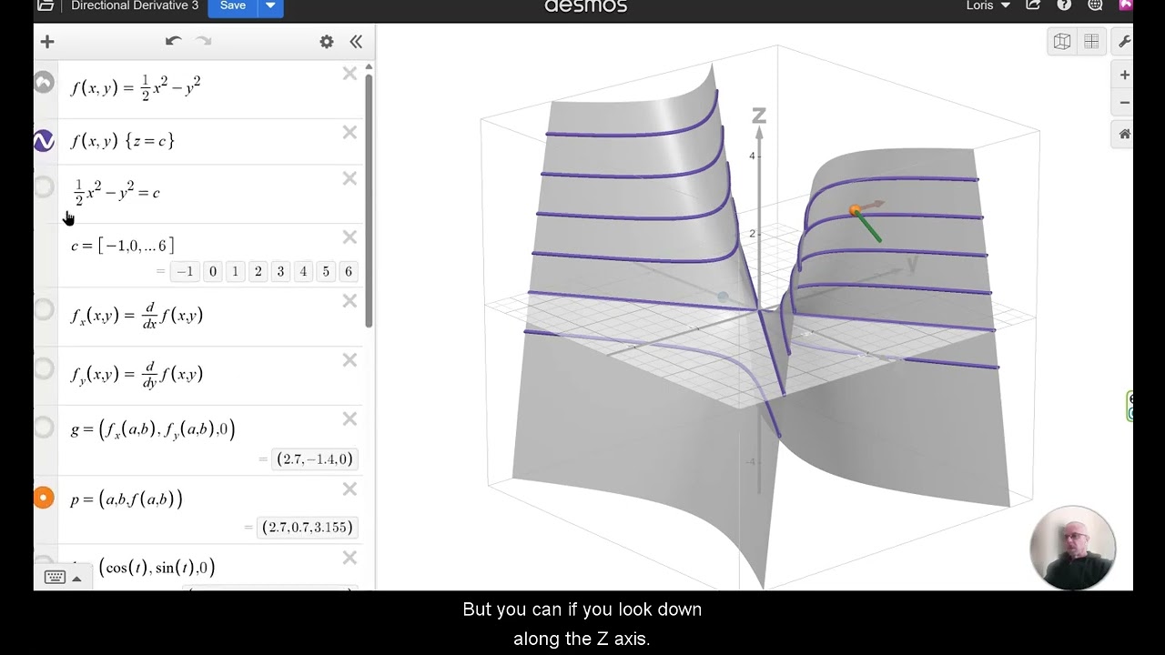Toggle visibility of gradient vector g
This screenshot has height=655, width=1165.
(x=44, y=428)
